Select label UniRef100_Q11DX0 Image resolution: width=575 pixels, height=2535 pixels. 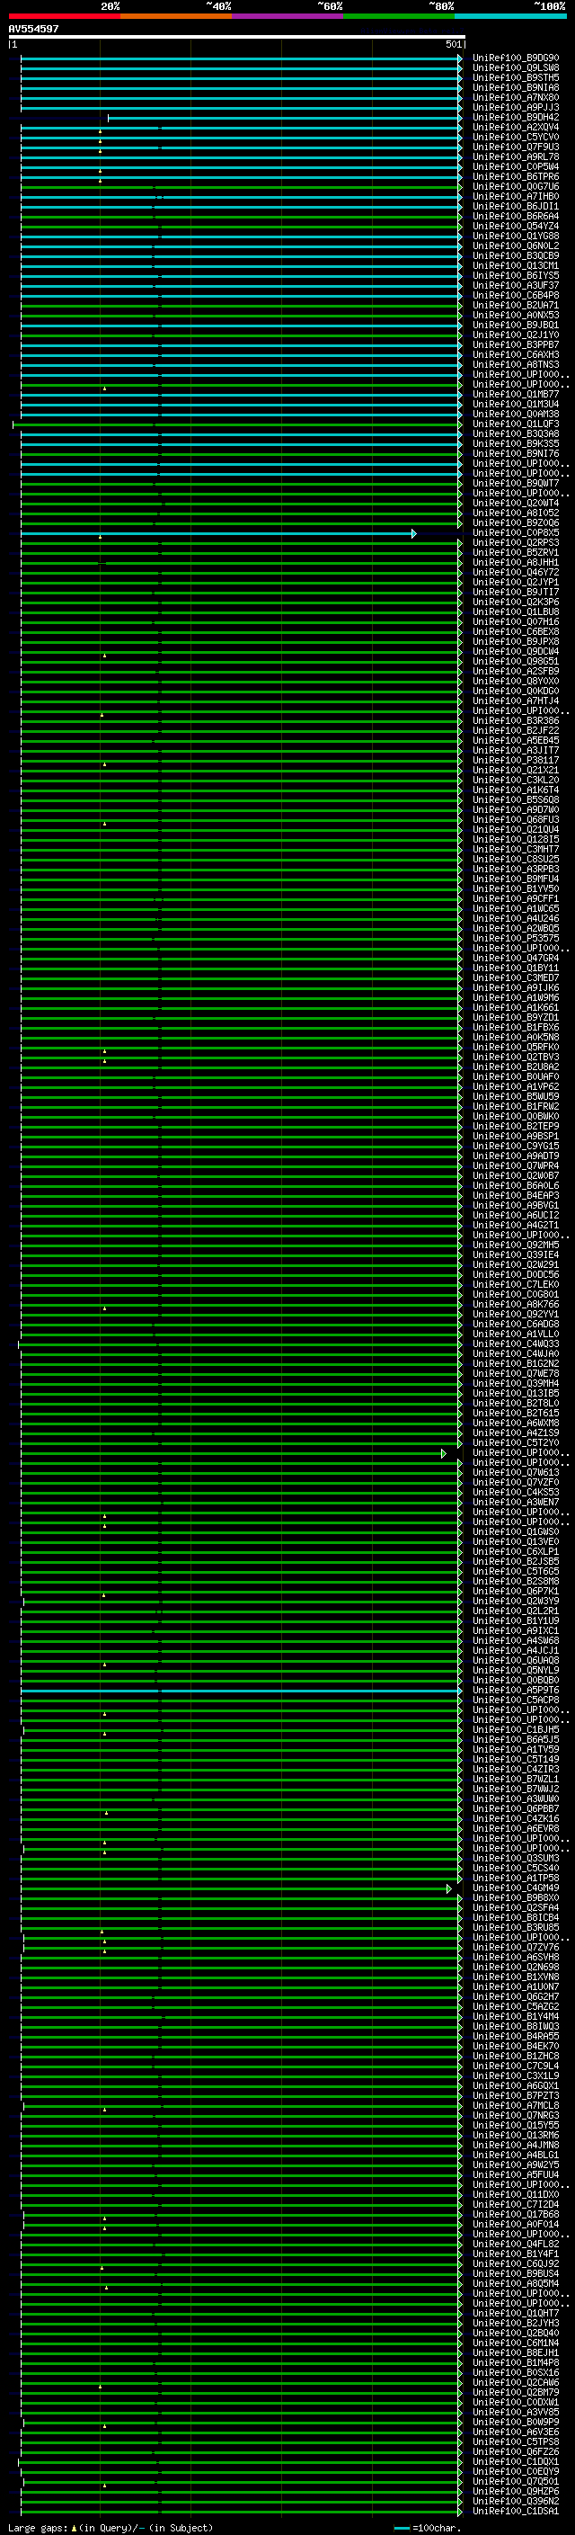click(516, 2195)
